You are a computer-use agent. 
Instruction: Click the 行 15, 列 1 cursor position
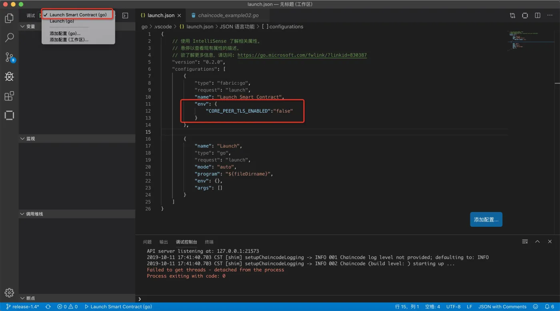point(407,307)
